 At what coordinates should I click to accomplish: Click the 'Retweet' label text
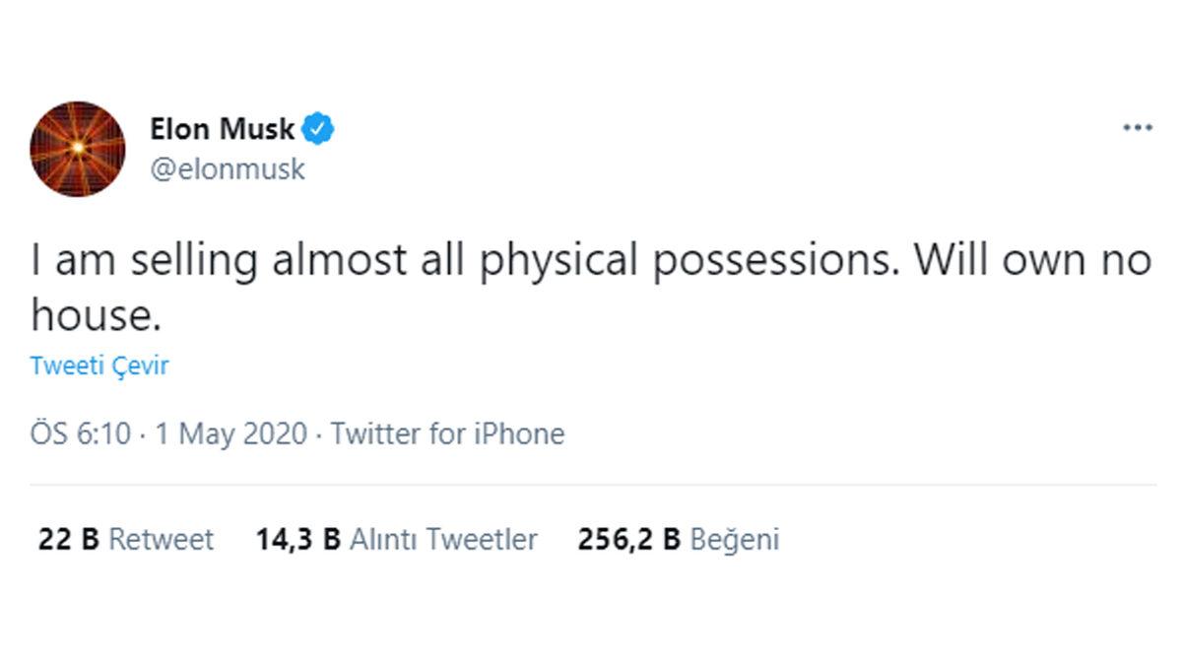pos(163,539)
